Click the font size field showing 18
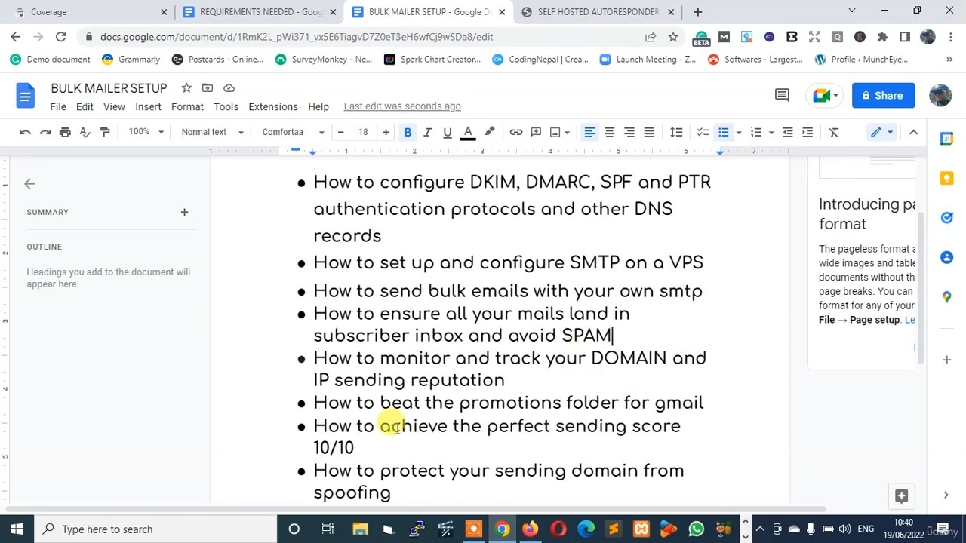The height and width of the screenshot is (543, 966). [363, 132]
